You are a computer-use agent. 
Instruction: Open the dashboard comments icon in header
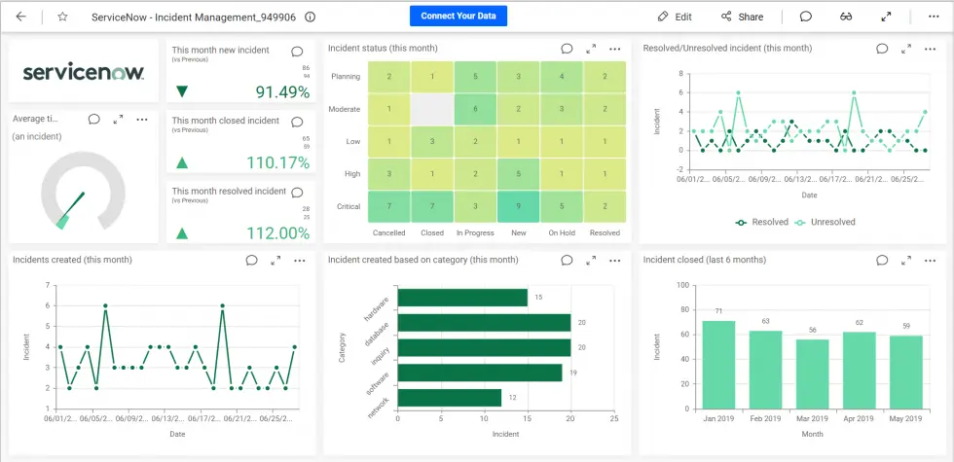click(806, 17)
